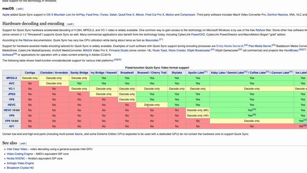Select the table caption 'Fixed-function Quick Sync Video format support'
Image resolution: width=307 pixels, height=173 pixels.
pyautogui.click(x=157, y=68)
